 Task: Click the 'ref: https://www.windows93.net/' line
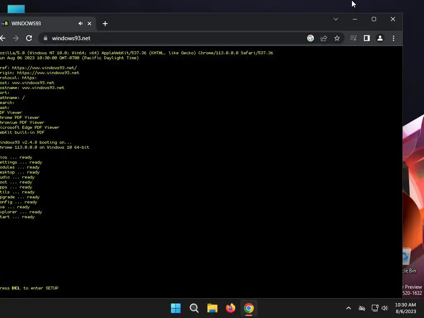coord(39,67)
